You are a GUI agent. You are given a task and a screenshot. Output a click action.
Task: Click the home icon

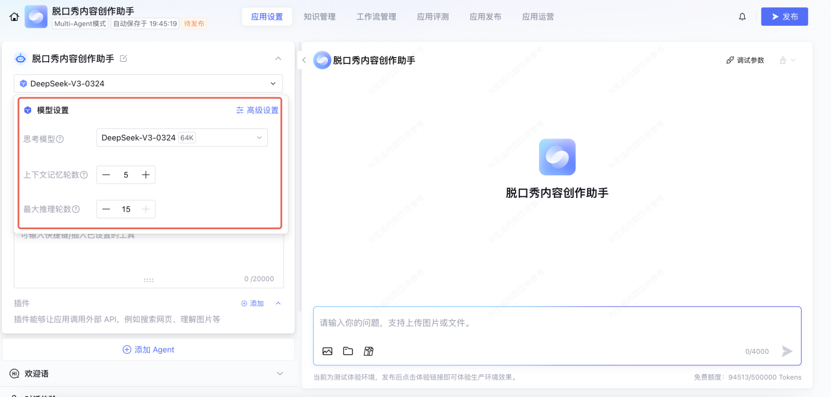tap(14, 17)
